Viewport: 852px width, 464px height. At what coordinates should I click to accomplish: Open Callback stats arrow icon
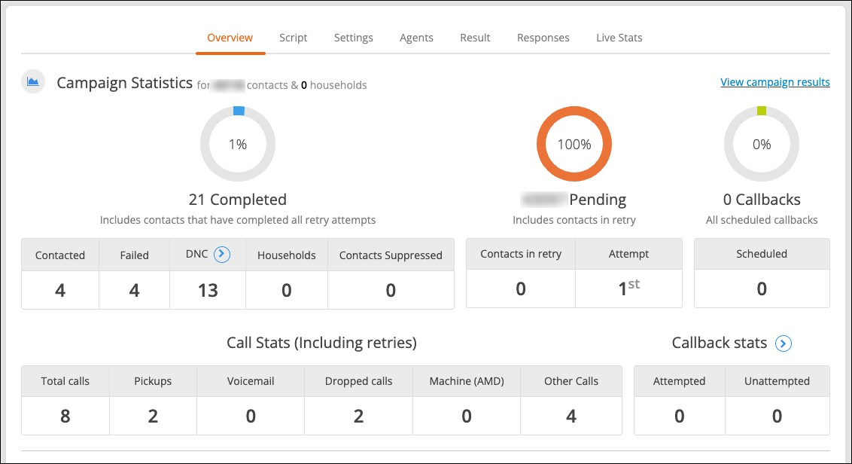[783, 343]
